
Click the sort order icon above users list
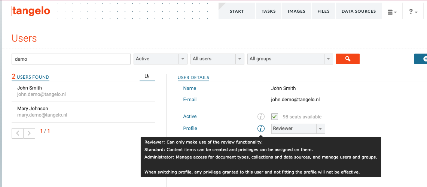147,76
